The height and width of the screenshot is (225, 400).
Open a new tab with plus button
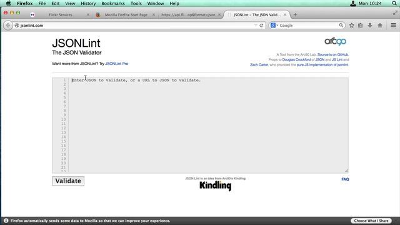pyautogui.click(x=295, y=15)
